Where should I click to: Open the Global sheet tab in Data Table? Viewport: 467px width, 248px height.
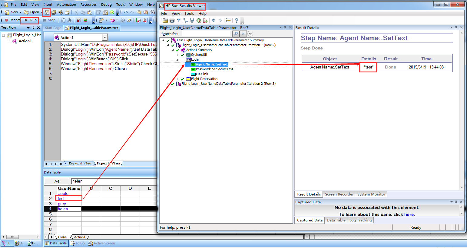[x=63, y=237]
